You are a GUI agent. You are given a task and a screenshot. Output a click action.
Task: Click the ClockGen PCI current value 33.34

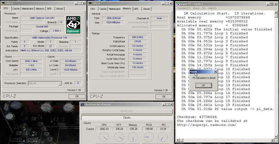[163, 129]
